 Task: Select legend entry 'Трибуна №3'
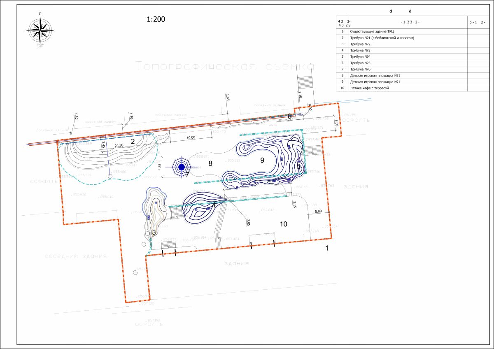pyautogui.click(x=360, y=50)
